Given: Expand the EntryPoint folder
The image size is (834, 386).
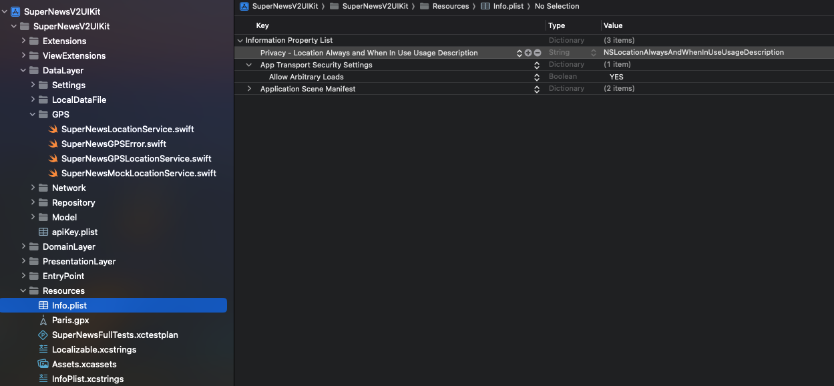Looking at the screenshot, I should 23,276.
